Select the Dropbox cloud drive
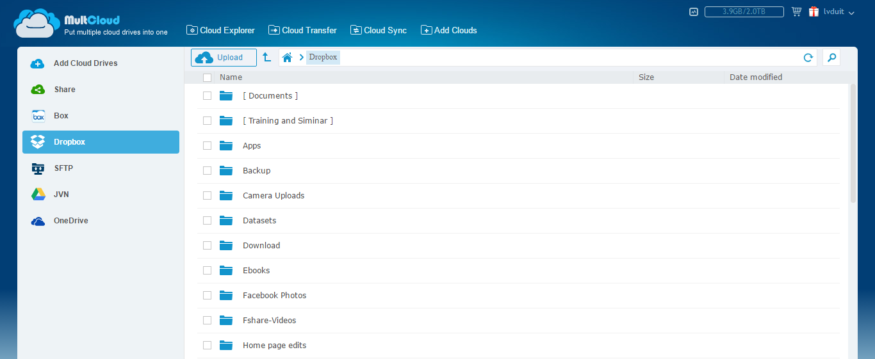 click(x=101, y=142)
